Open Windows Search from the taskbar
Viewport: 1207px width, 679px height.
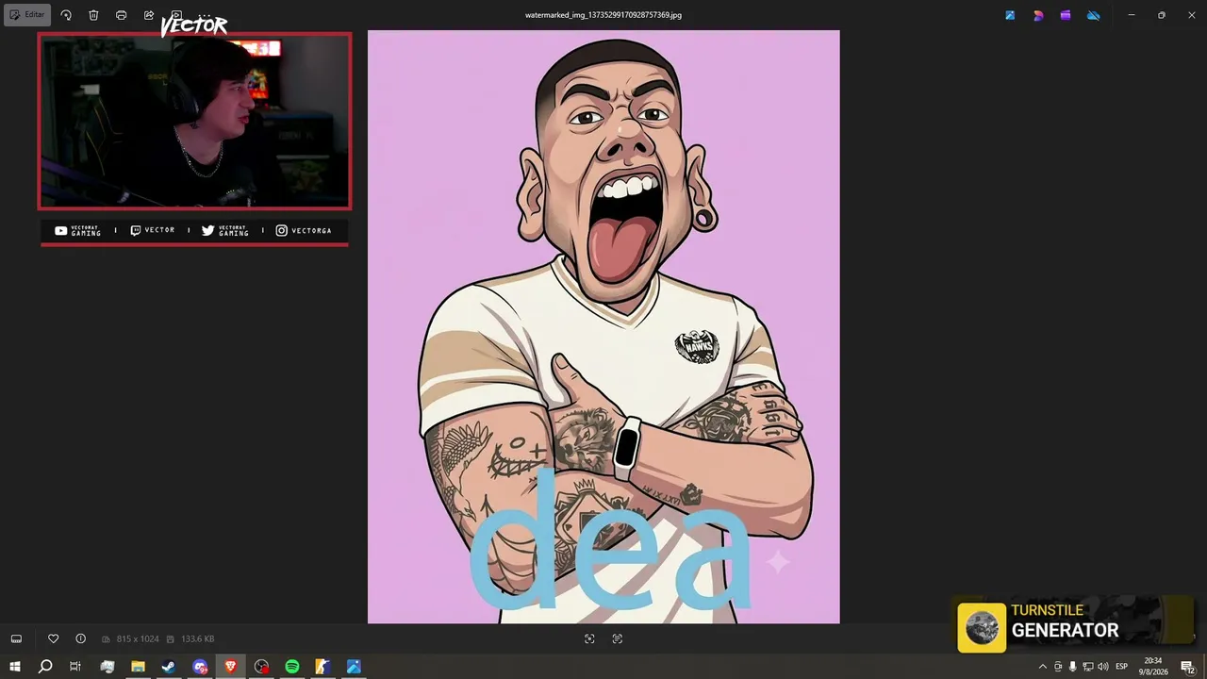point(45,667)
